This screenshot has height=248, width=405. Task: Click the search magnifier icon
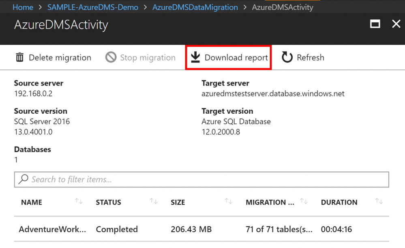coord(23,179)
